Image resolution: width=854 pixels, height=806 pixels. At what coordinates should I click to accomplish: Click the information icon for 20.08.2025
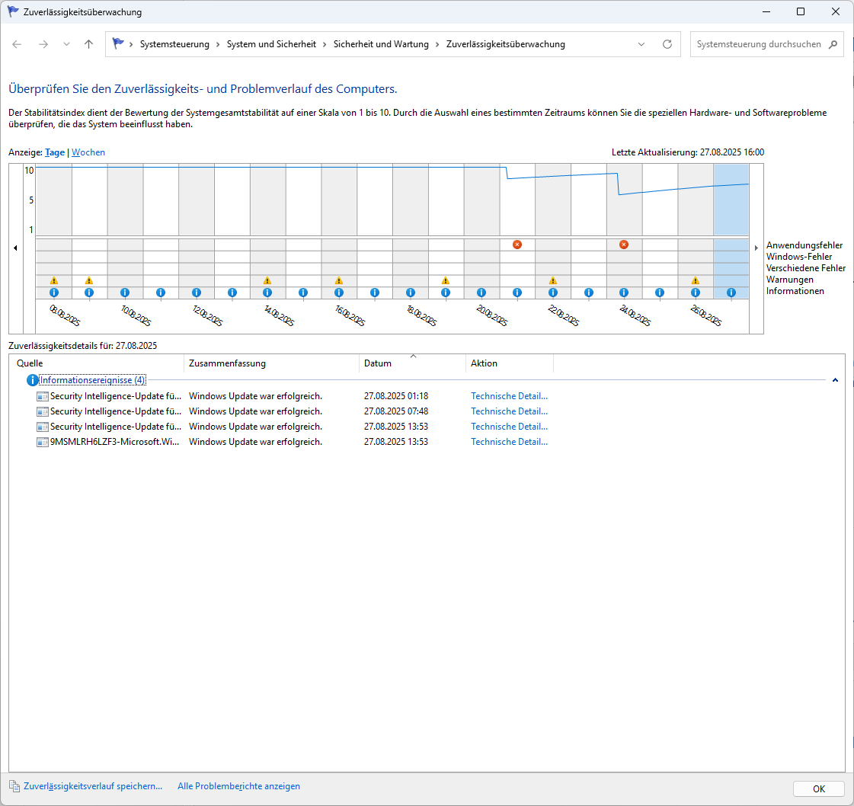coord(481,293)
